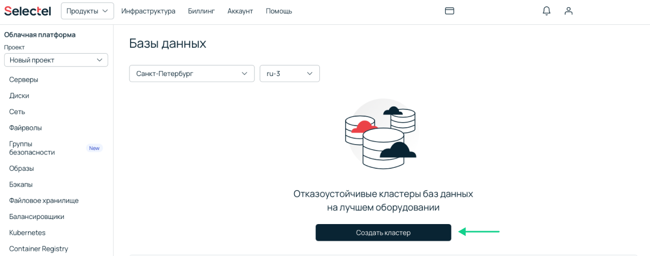
Task: Expand the Продукты dropdown
Action: coord(87,11)
